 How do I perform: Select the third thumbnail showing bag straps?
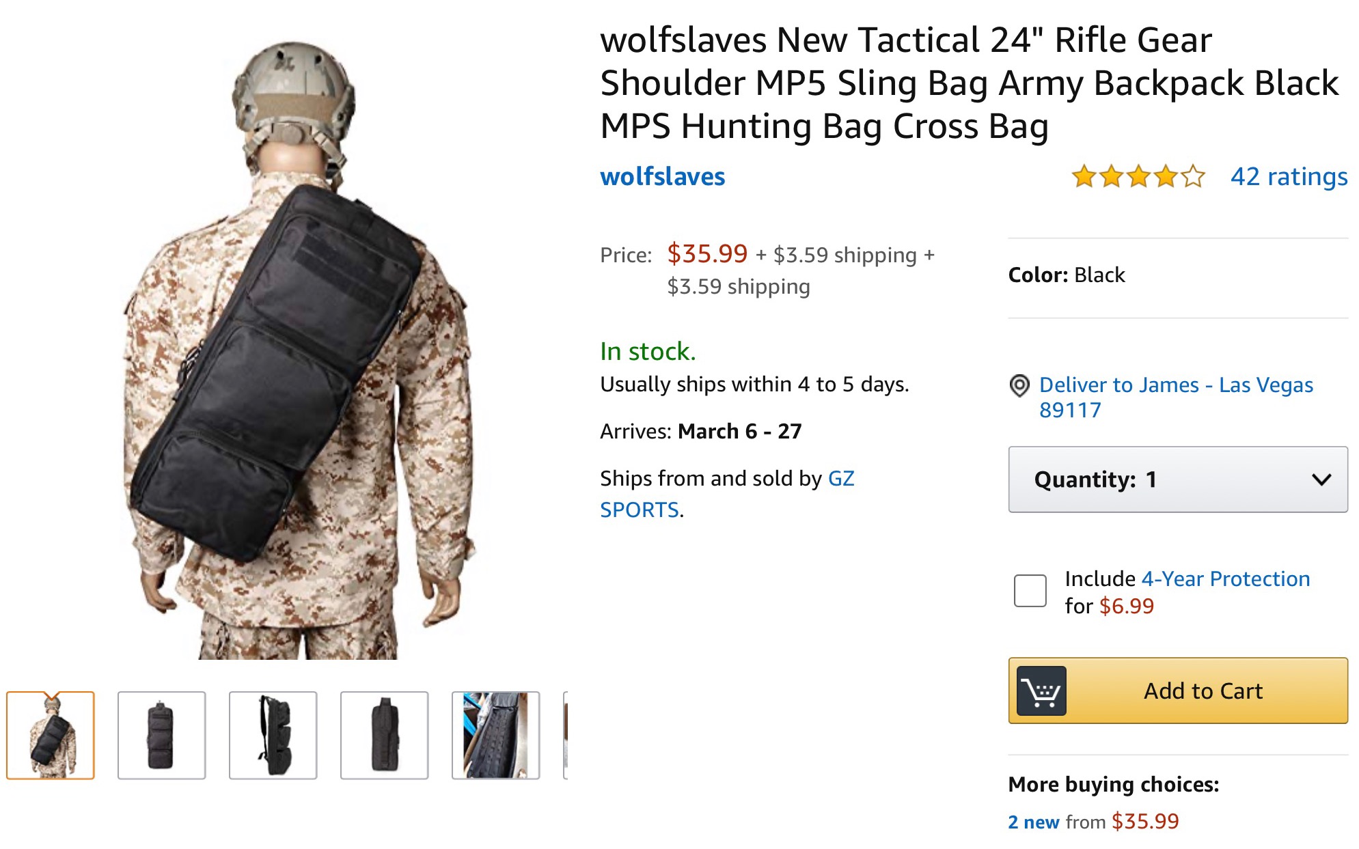[273, 735]
